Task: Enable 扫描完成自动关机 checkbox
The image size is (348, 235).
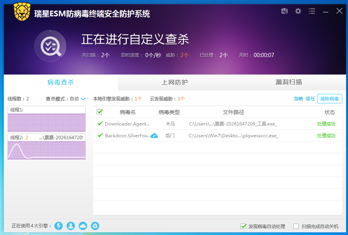Action: (x=296, y=226)
